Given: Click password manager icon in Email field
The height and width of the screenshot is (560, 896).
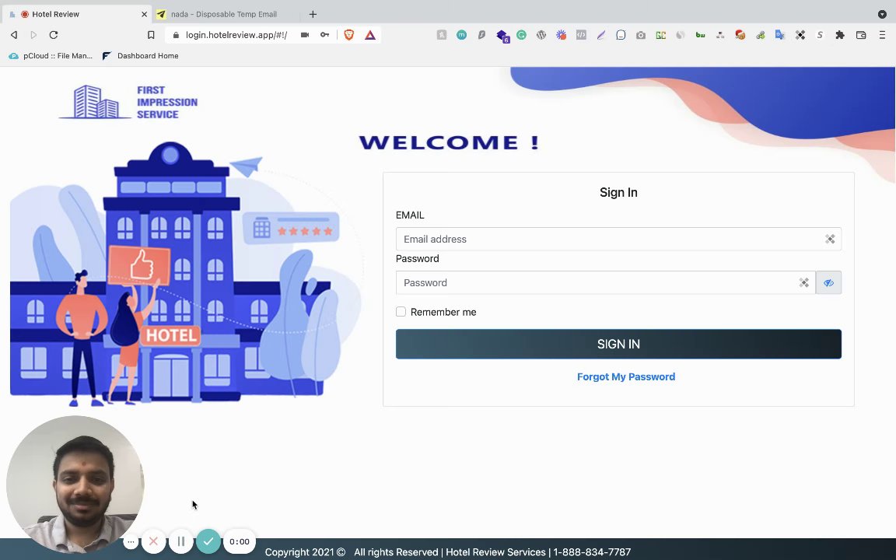Looking at the screenshot, I should pyautogui.click(x=830, y=239).
